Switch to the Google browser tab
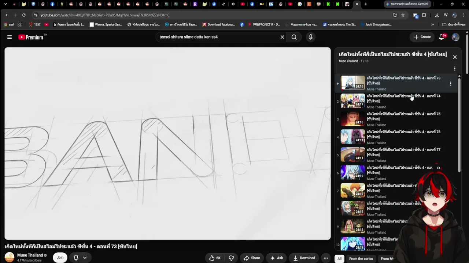Viewport: 469px width, 263px height. tap(300, 4)
